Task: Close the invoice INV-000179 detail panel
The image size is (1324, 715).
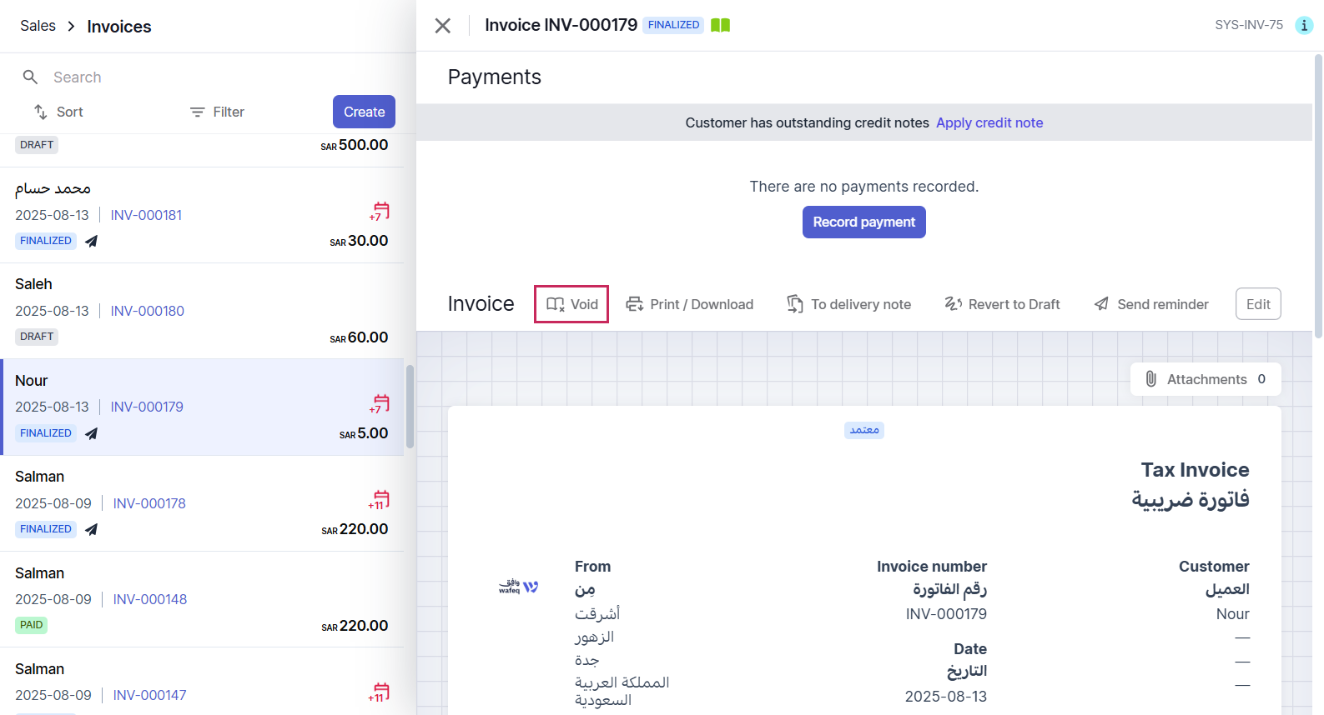Action: [x=443, y=26]
